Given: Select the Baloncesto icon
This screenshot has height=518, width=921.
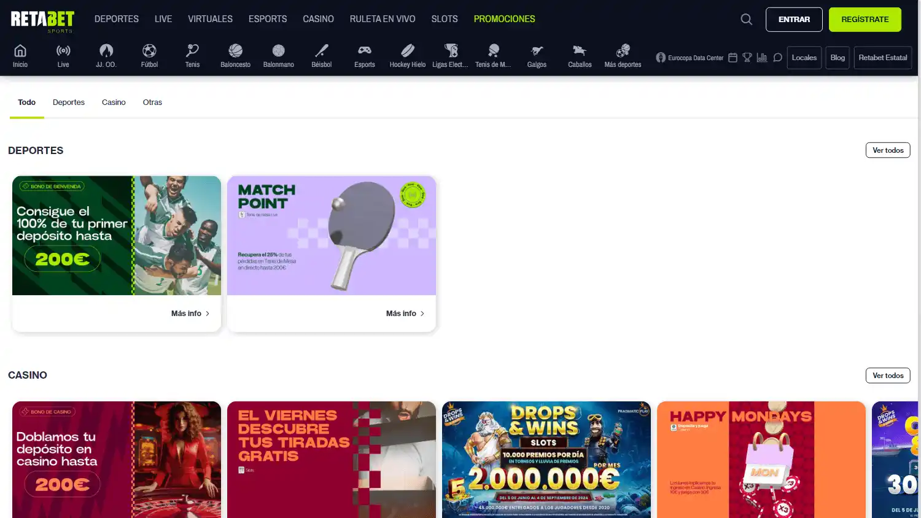Looking at the screenshot, I should 235,50.
